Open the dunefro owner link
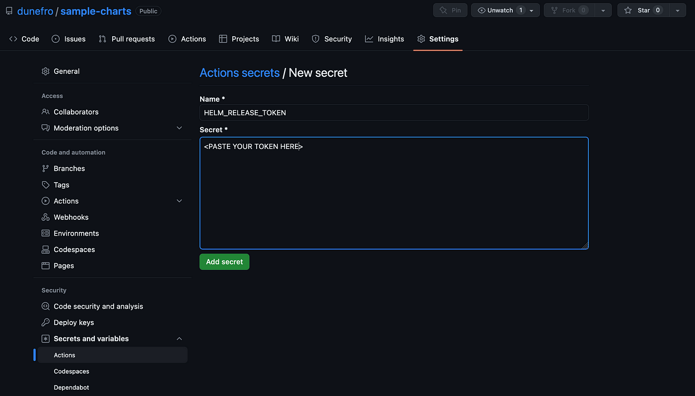Viewport: 695px width, 396px height. click(x=35, y=11)
